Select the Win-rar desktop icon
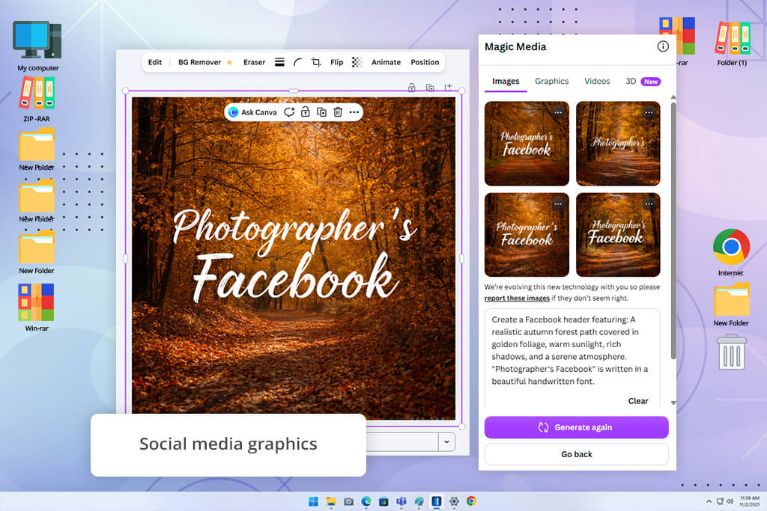This screenshot has width=767, height=511. point(37,307)
